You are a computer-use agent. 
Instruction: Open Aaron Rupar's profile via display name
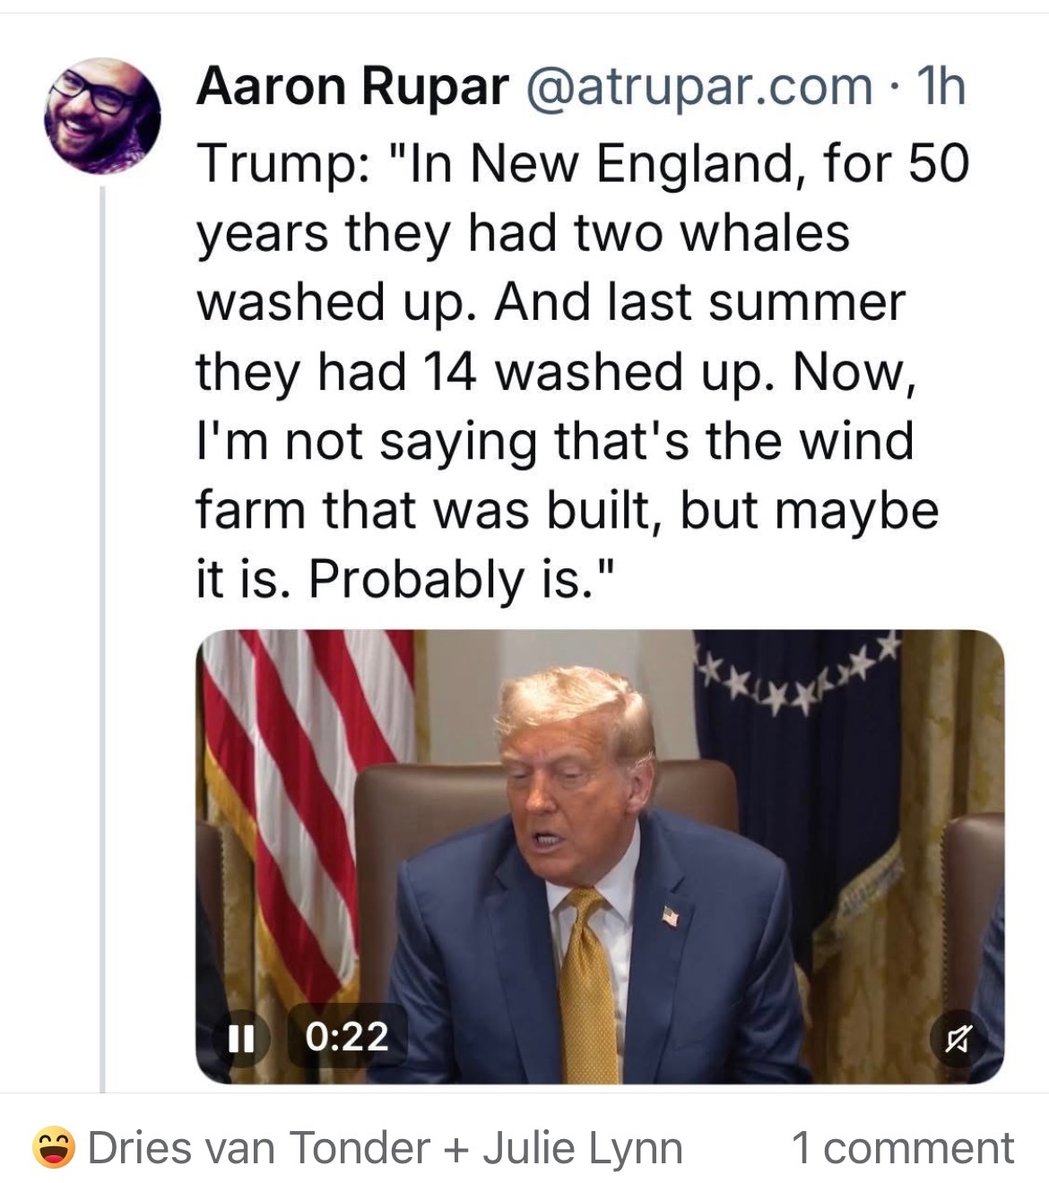[x=351, y=87]
